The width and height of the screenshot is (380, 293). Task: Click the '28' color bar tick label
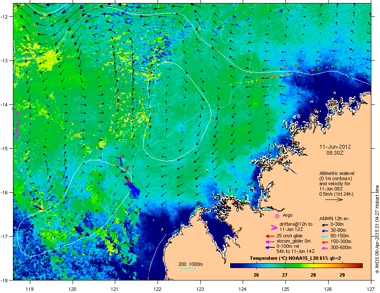pyautogui.click(x=313, y=275)
